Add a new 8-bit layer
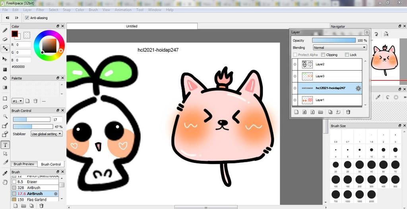The width and height of the screenshot is (407, 209). [305, 112]
